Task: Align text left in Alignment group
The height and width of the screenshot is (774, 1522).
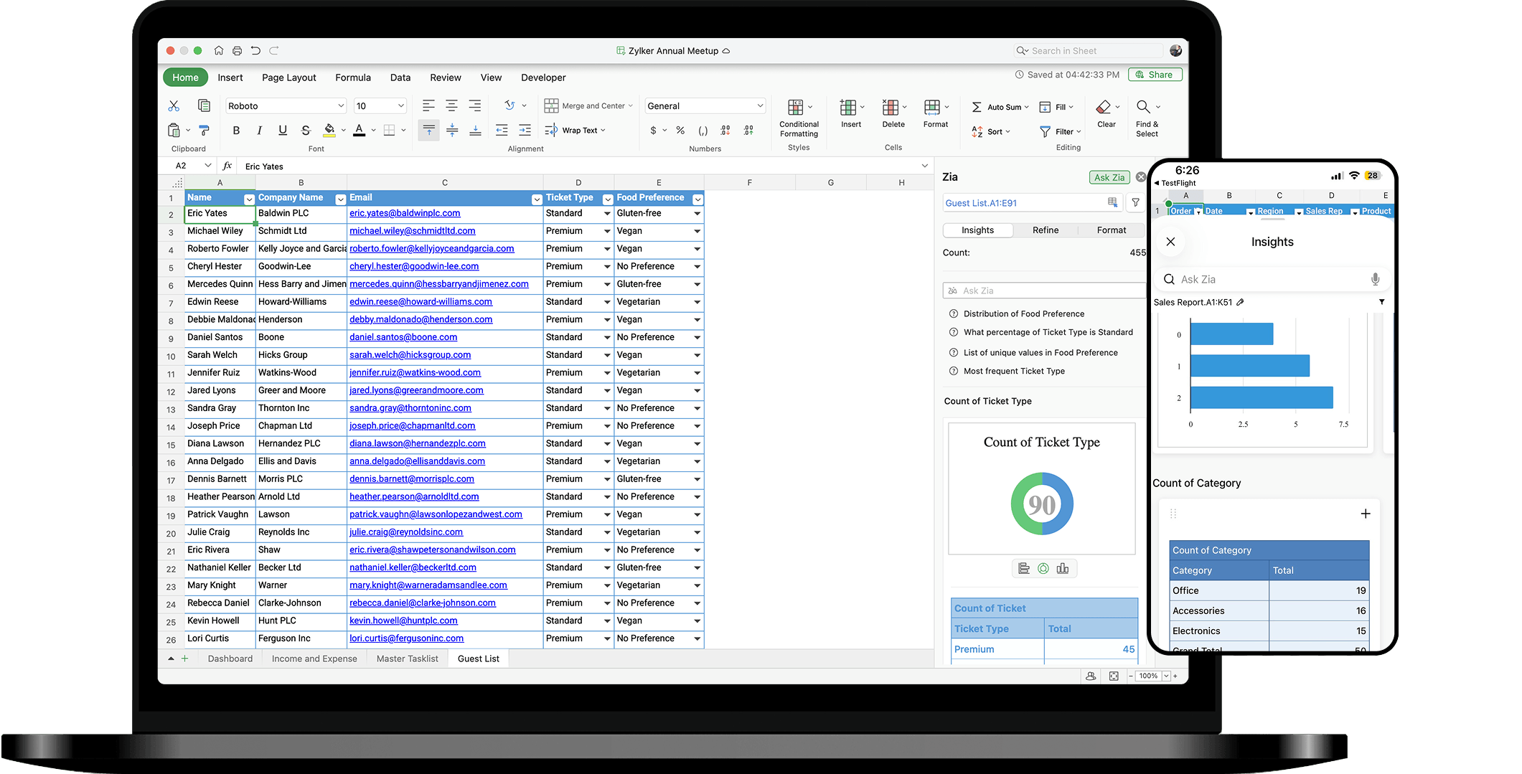Action: point(428,105)
